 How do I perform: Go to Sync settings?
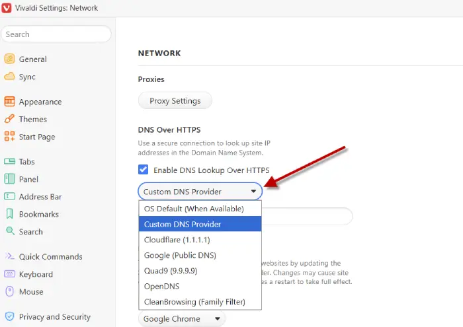pos(27,77)
